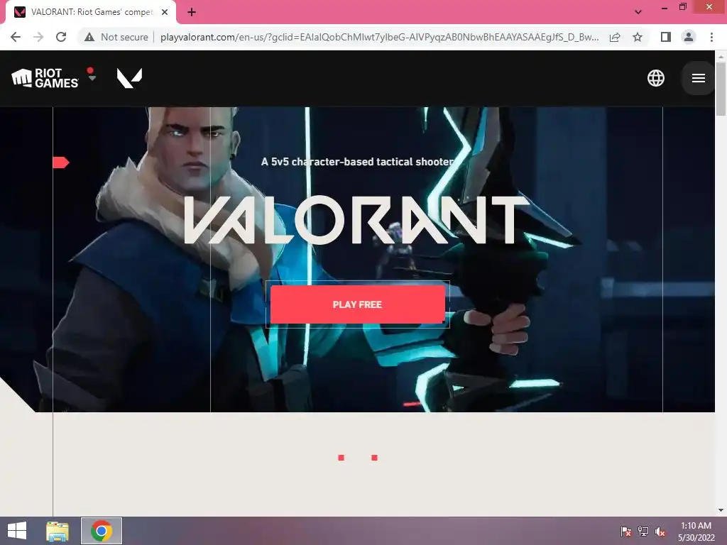This screenshot has height=545, width=727.
Task: Close the VALORANT tab
Action: [165, 12]
